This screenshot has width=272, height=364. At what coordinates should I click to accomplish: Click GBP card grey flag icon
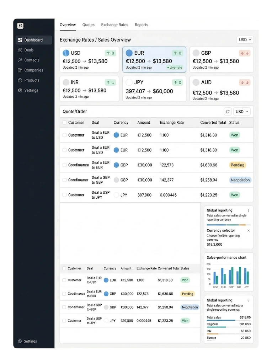[196, 53]
